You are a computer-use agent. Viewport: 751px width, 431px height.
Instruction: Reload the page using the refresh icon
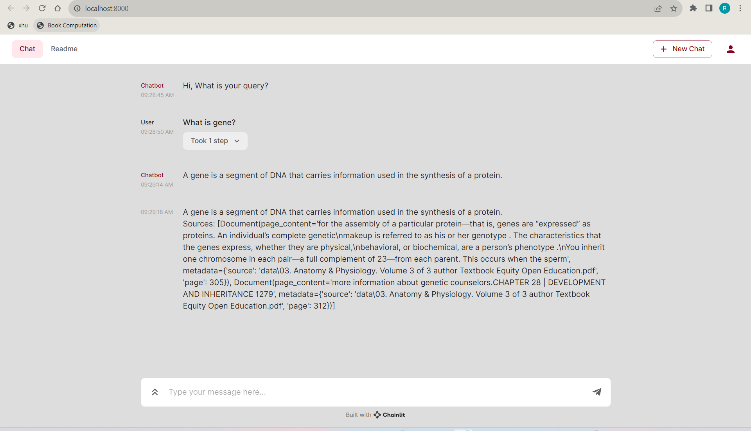42,8
